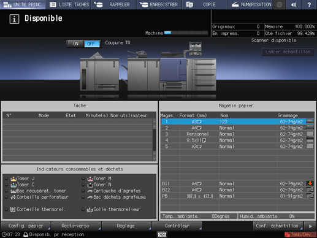The height and width of the screenshot is (238, 317).
Task: Click the control panel image above printer
Action: click(x=195, y=48)
